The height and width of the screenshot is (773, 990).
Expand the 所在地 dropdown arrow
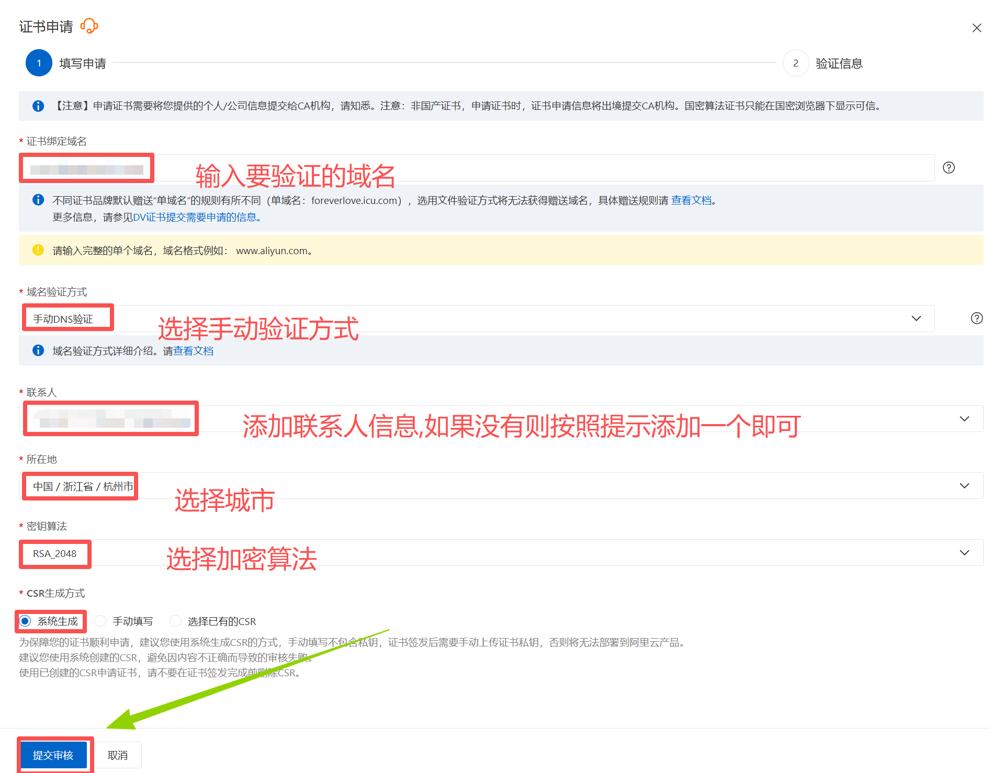(964, 486)
